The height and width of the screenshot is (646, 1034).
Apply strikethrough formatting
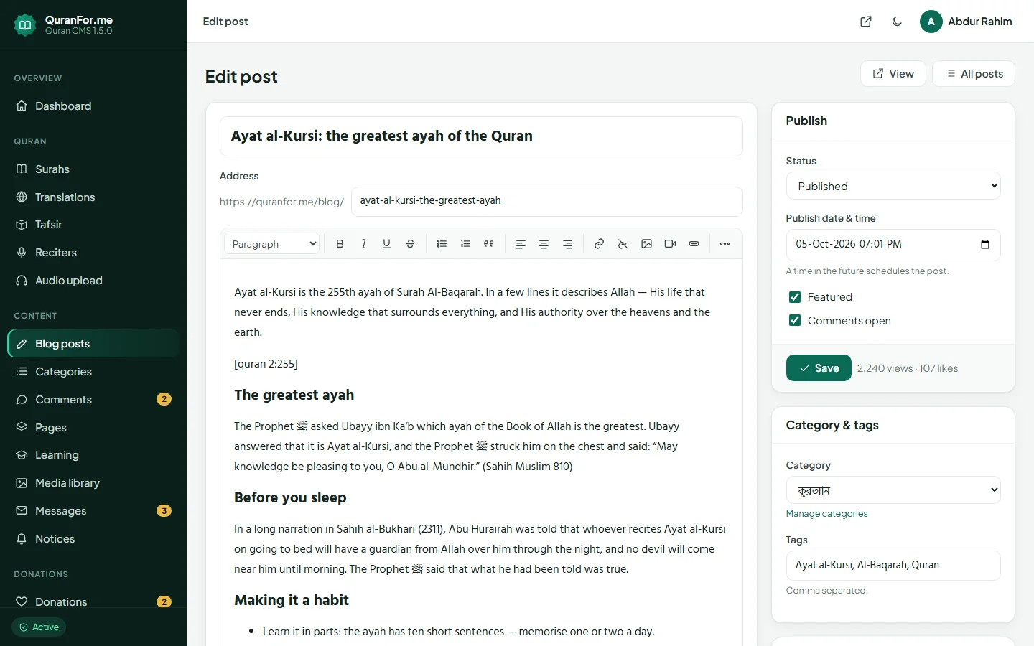pyautogui.click(x=410, y=244)
